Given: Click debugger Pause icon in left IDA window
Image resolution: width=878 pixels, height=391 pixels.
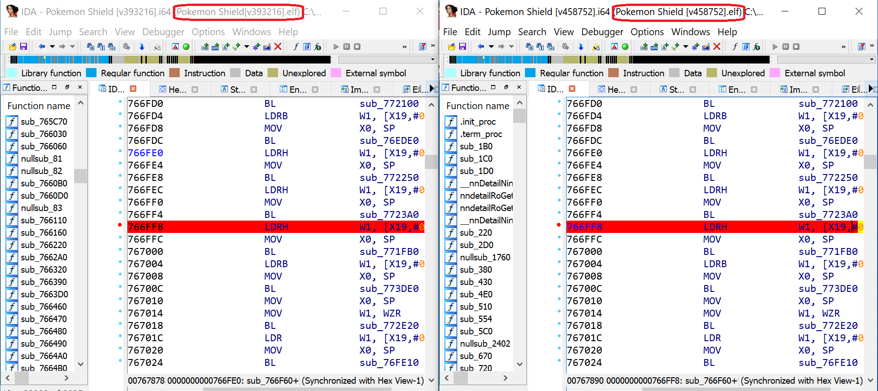Looking at the screenshot, I should pyautogui.click(x=347, y=47).
